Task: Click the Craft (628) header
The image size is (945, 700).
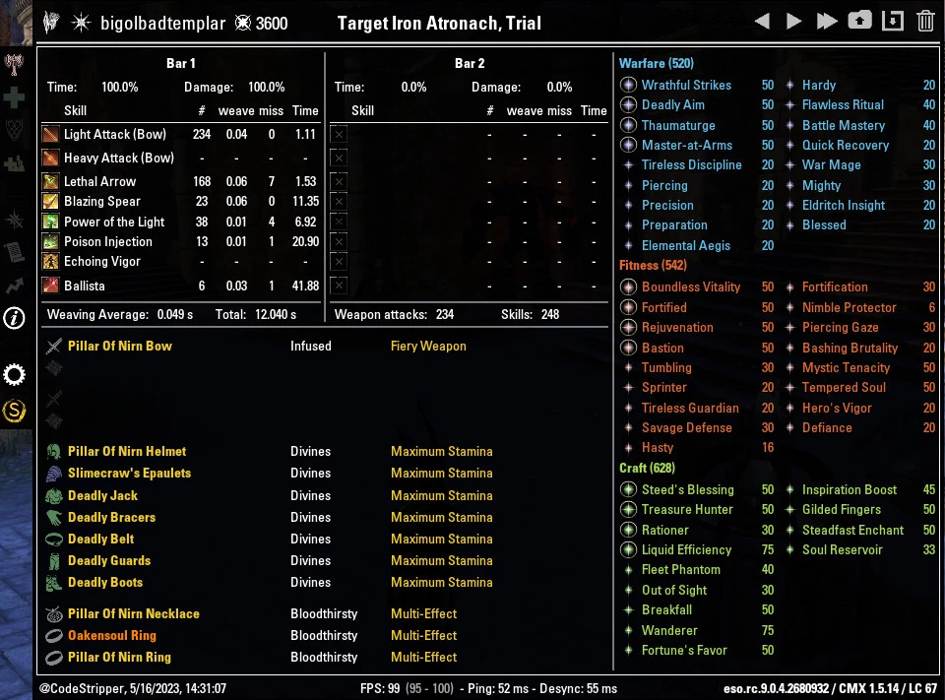Action: pyautogui.click(x=648, y=468)
